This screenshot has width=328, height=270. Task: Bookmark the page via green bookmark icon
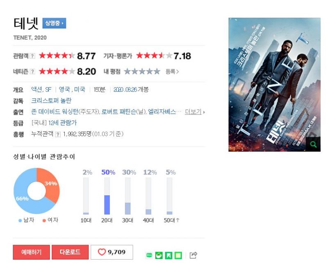pos(169,255)
